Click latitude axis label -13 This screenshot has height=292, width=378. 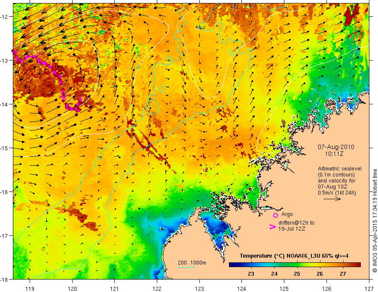pyautogui.click(x=5, y=61)
